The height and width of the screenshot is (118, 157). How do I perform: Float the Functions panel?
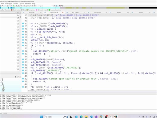[18, 12]
